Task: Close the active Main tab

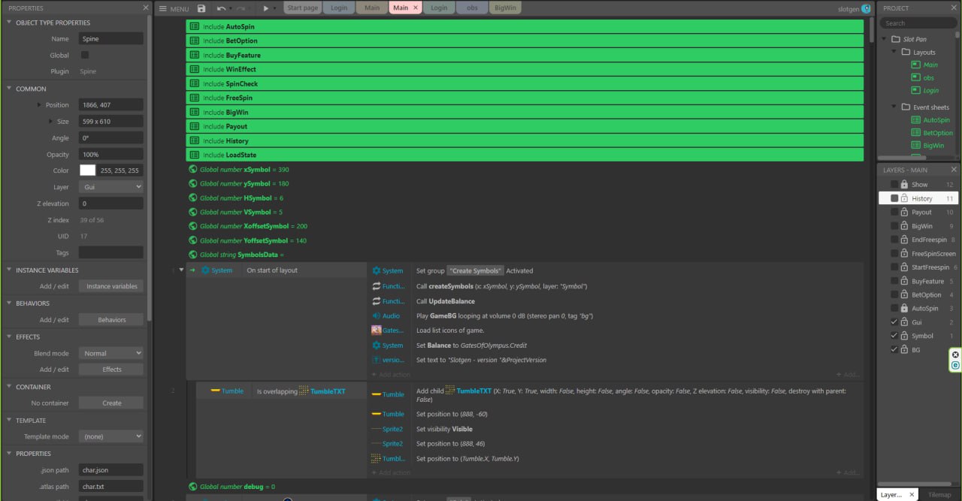Action: click(x=416, y=8)
